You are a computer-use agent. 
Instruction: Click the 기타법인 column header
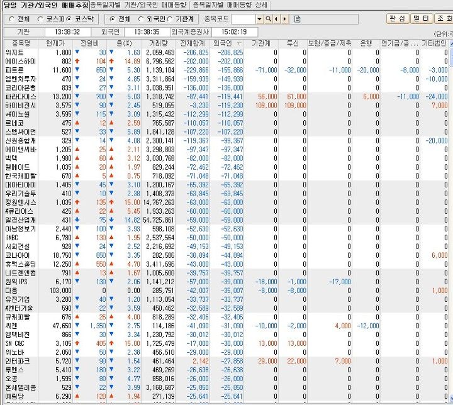(434, 43)
